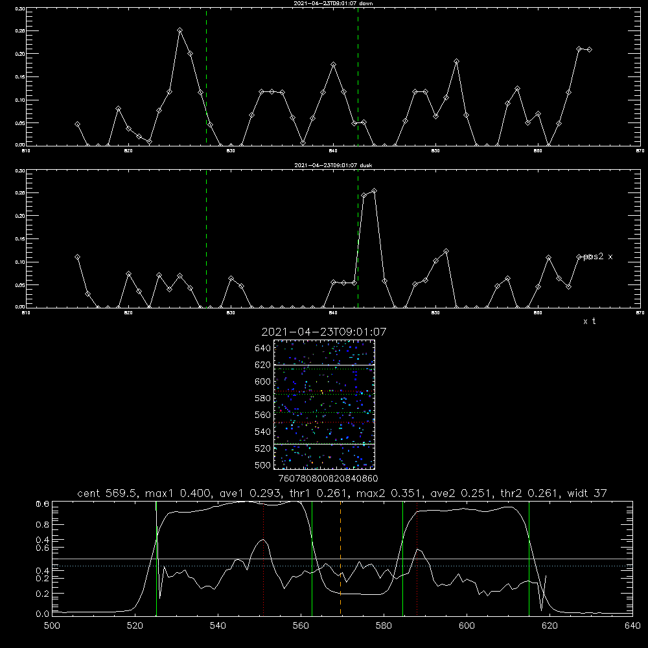Click the orange dashed center line in bottom plot

pos(341,558)
